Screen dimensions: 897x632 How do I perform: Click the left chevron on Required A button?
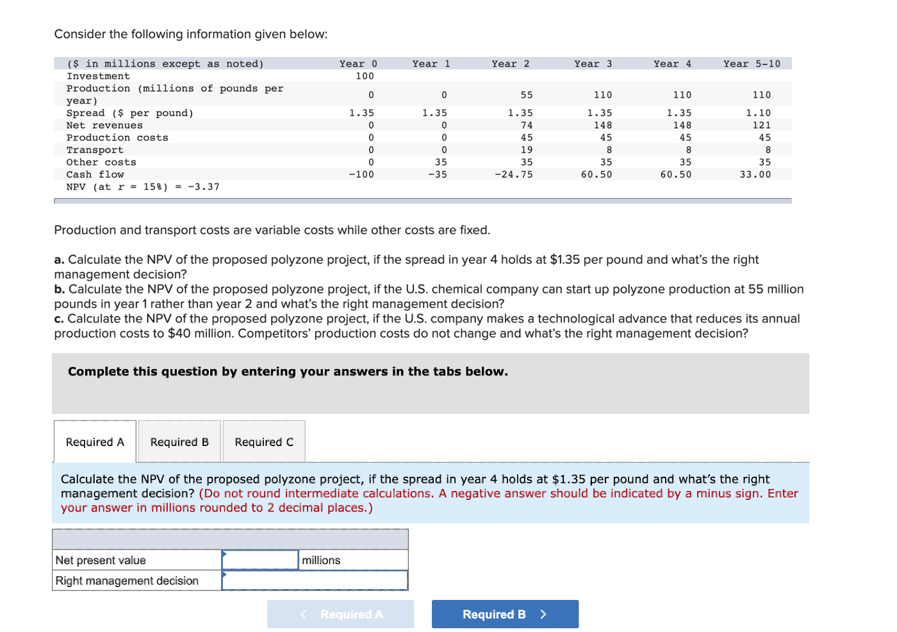click(x=304, y=614)
